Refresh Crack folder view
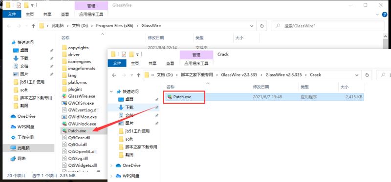The image size is (391, 182). 367,75
